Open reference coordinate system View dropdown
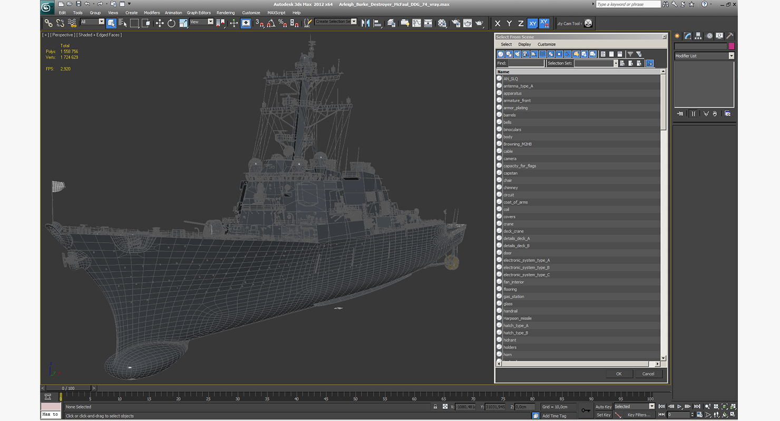780x421 pixels. click(201, 22)
